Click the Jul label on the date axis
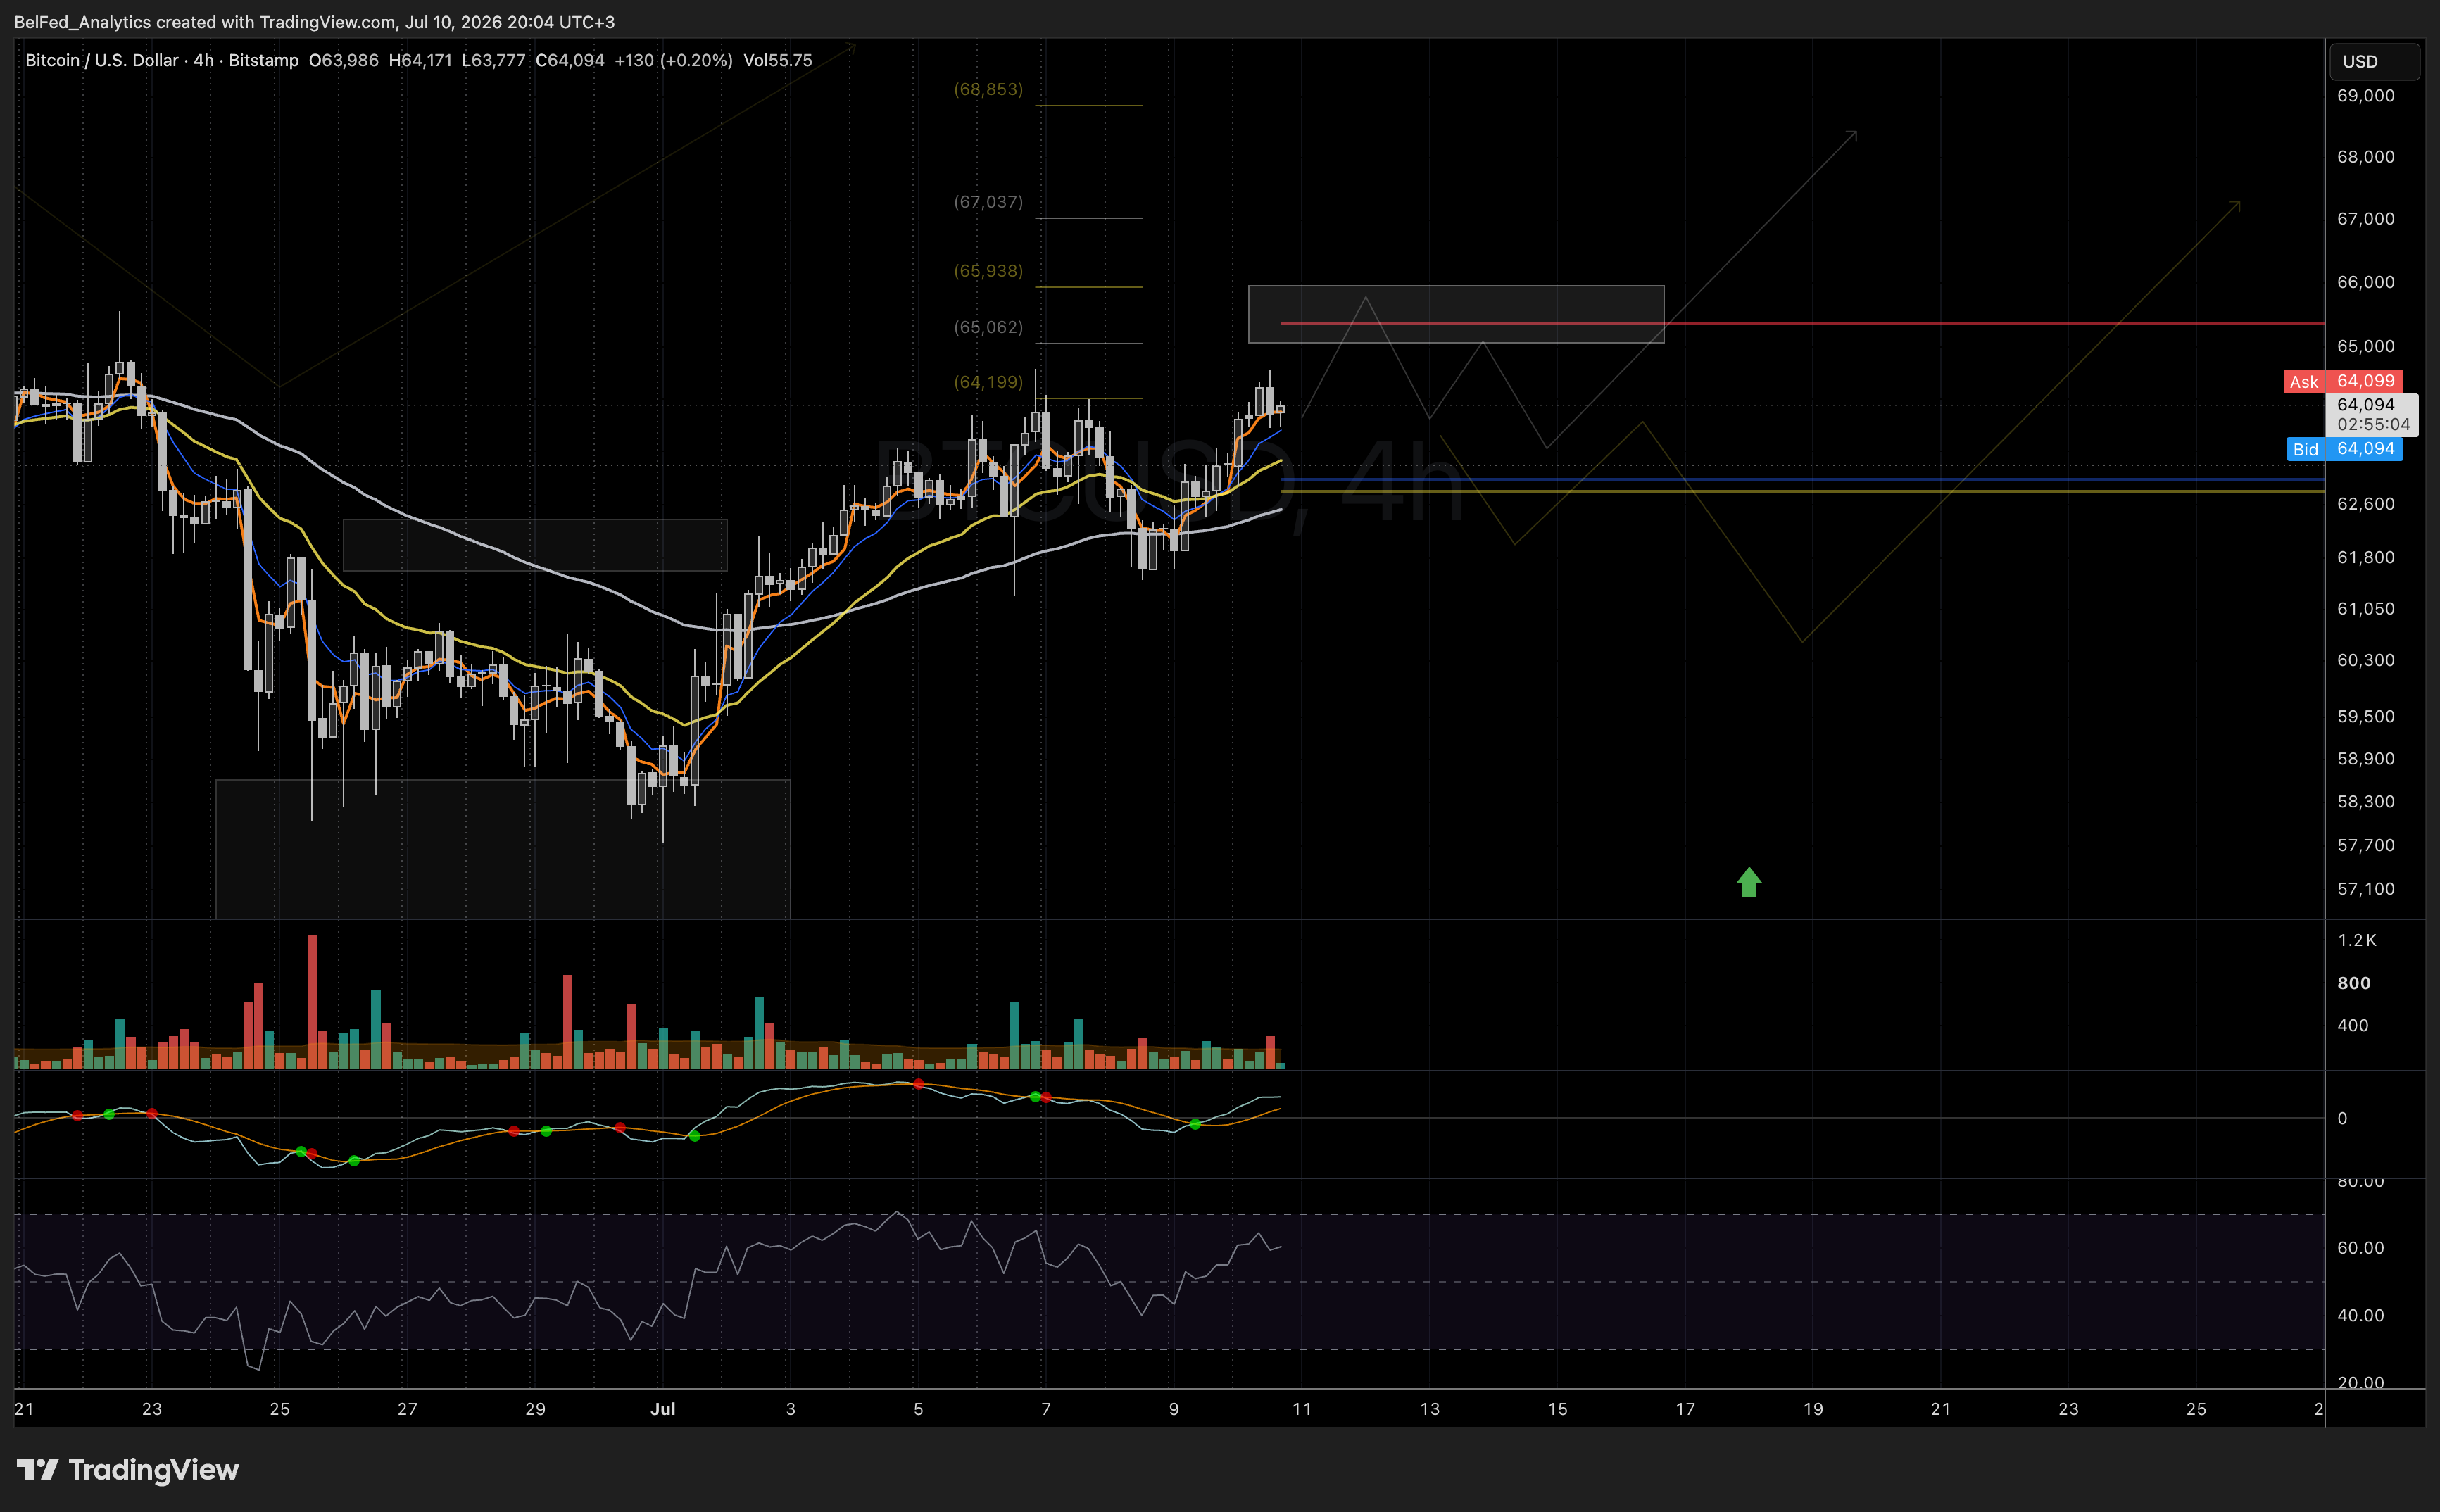Viewport: 2440px width, 1512px height. 663,1409
